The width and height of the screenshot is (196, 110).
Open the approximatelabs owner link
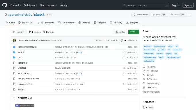(x=20, y=15)
